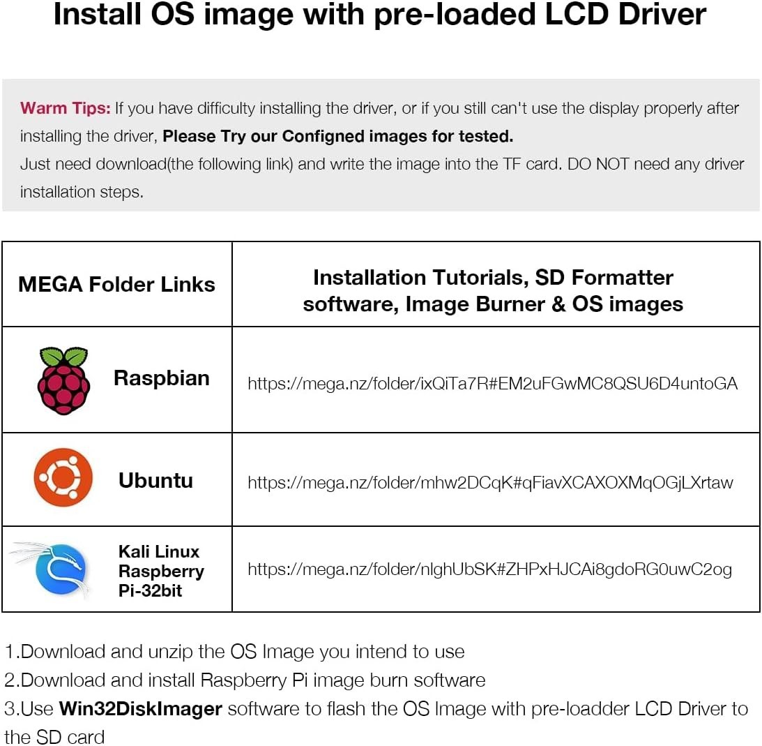
Task: Click the bold Configned images sentence
Action: pyautogui.click(x=337, y=136)
